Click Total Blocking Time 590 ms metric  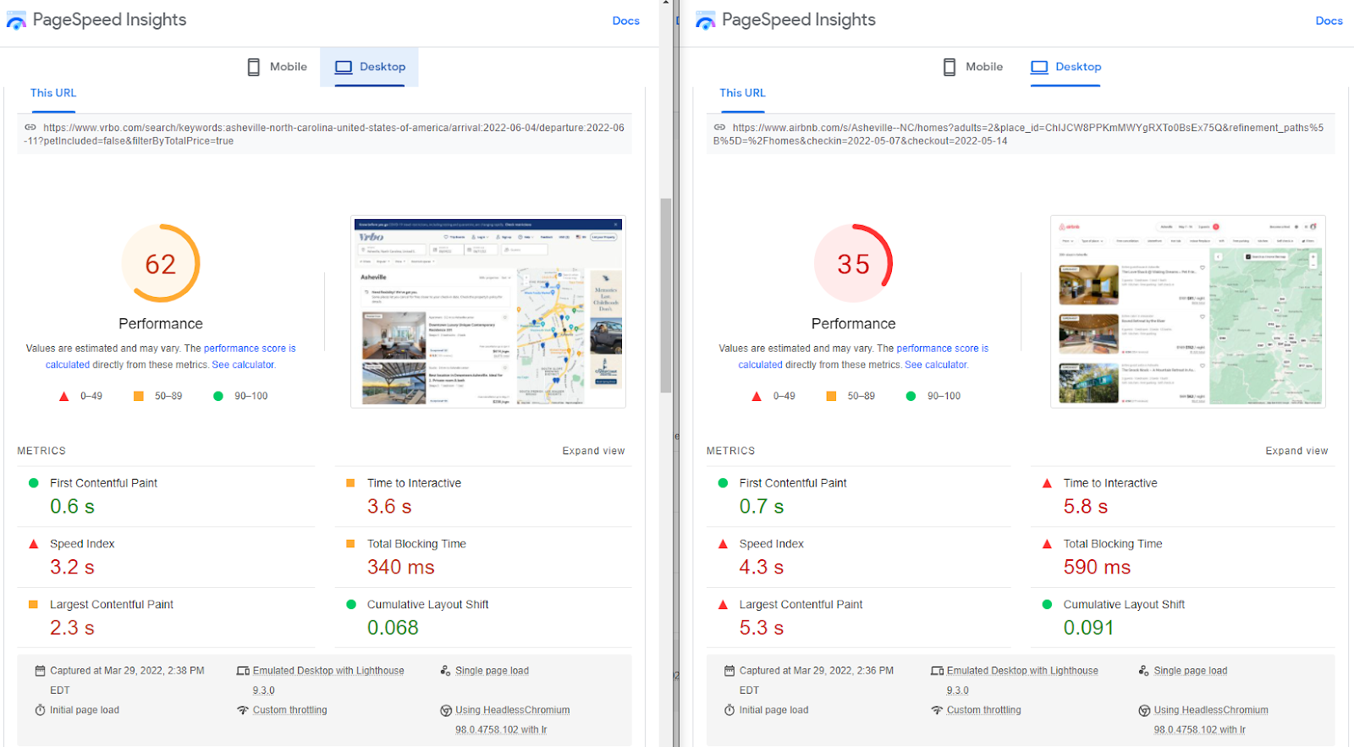point(1183,558)
